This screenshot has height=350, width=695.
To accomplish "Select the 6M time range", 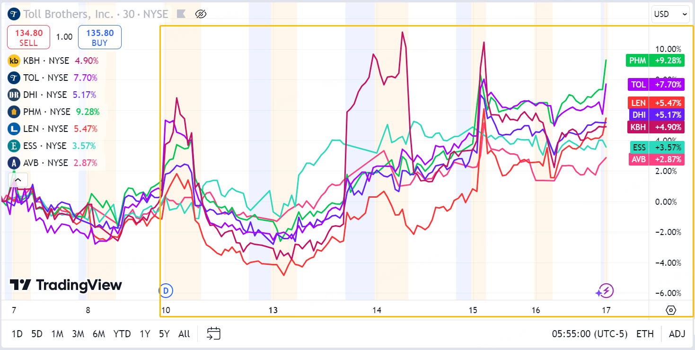I will (99, 334).
